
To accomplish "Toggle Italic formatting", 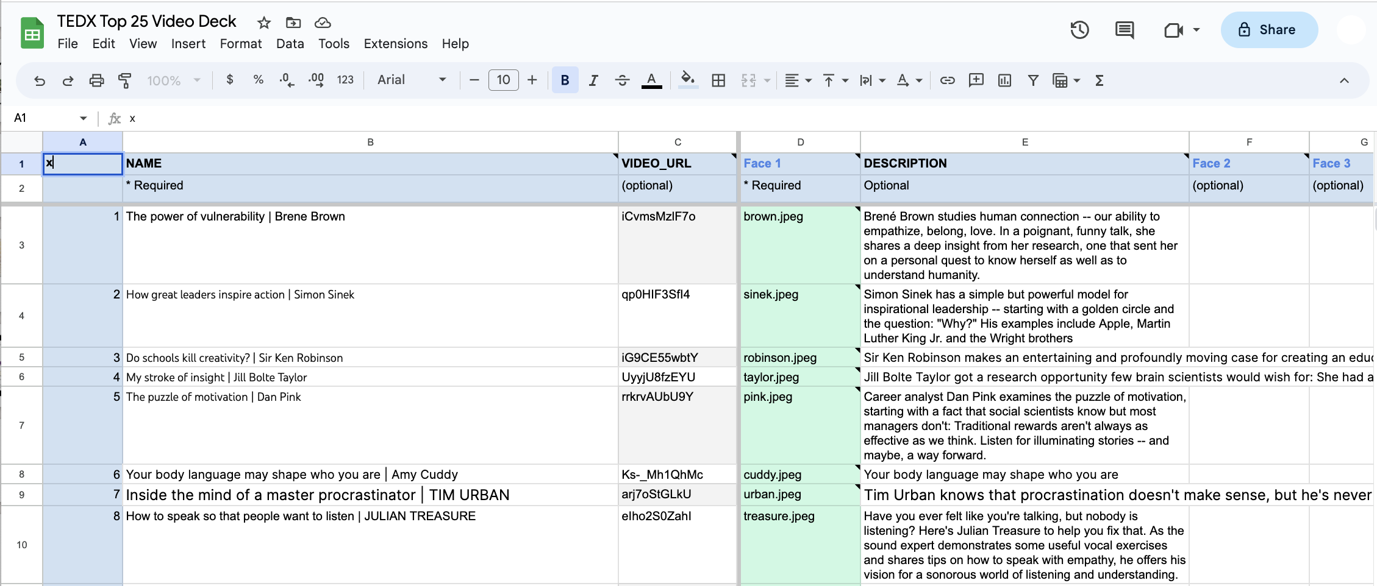I will 593,80.
